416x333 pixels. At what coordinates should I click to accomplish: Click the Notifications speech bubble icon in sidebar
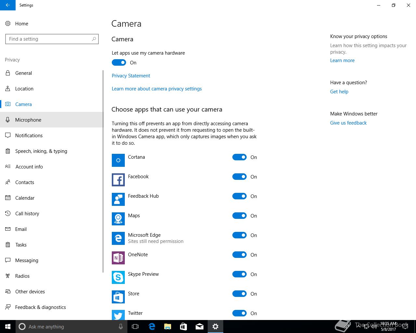[x=8, y=135]
